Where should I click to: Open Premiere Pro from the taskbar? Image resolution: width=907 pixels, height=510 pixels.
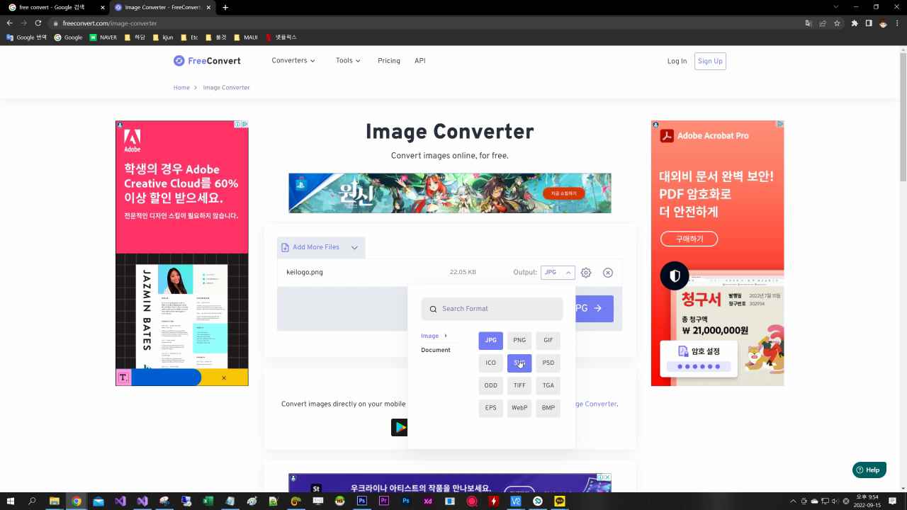pyautogui.click(x=384, y=501)
